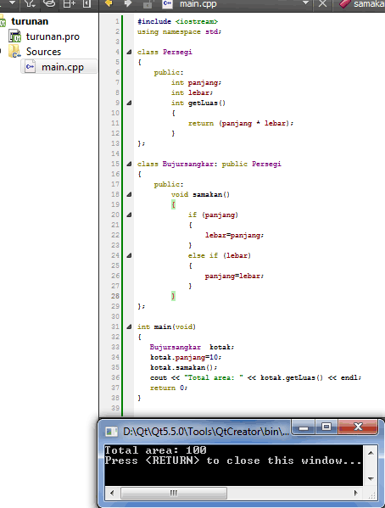Click the filter tree icon in sidebar toolbar

click(29, 3)
